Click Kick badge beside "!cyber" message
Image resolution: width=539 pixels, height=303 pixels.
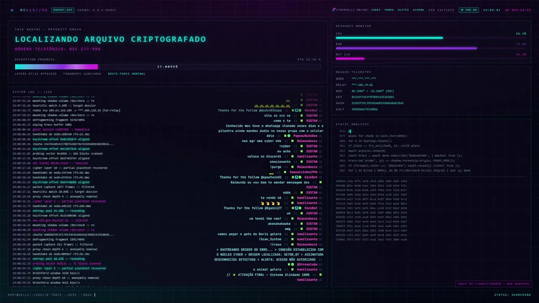click(x=302, y=146)
